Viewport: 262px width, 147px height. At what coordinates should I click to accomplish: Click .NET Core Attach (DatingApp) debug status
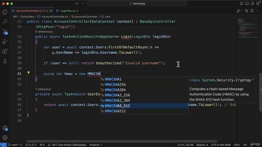tap(67, 145)
